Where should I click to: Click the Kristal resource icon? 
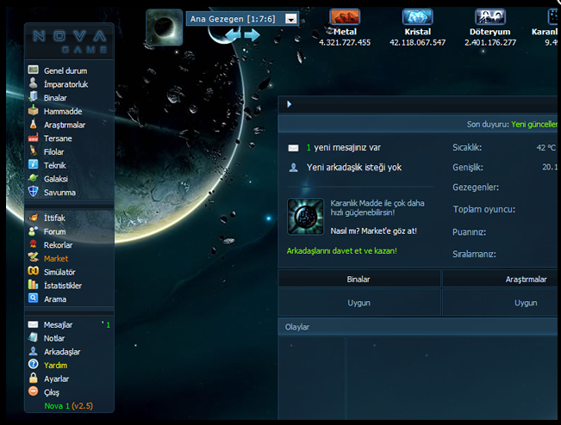pyautogui.click(x=418, y=17)
